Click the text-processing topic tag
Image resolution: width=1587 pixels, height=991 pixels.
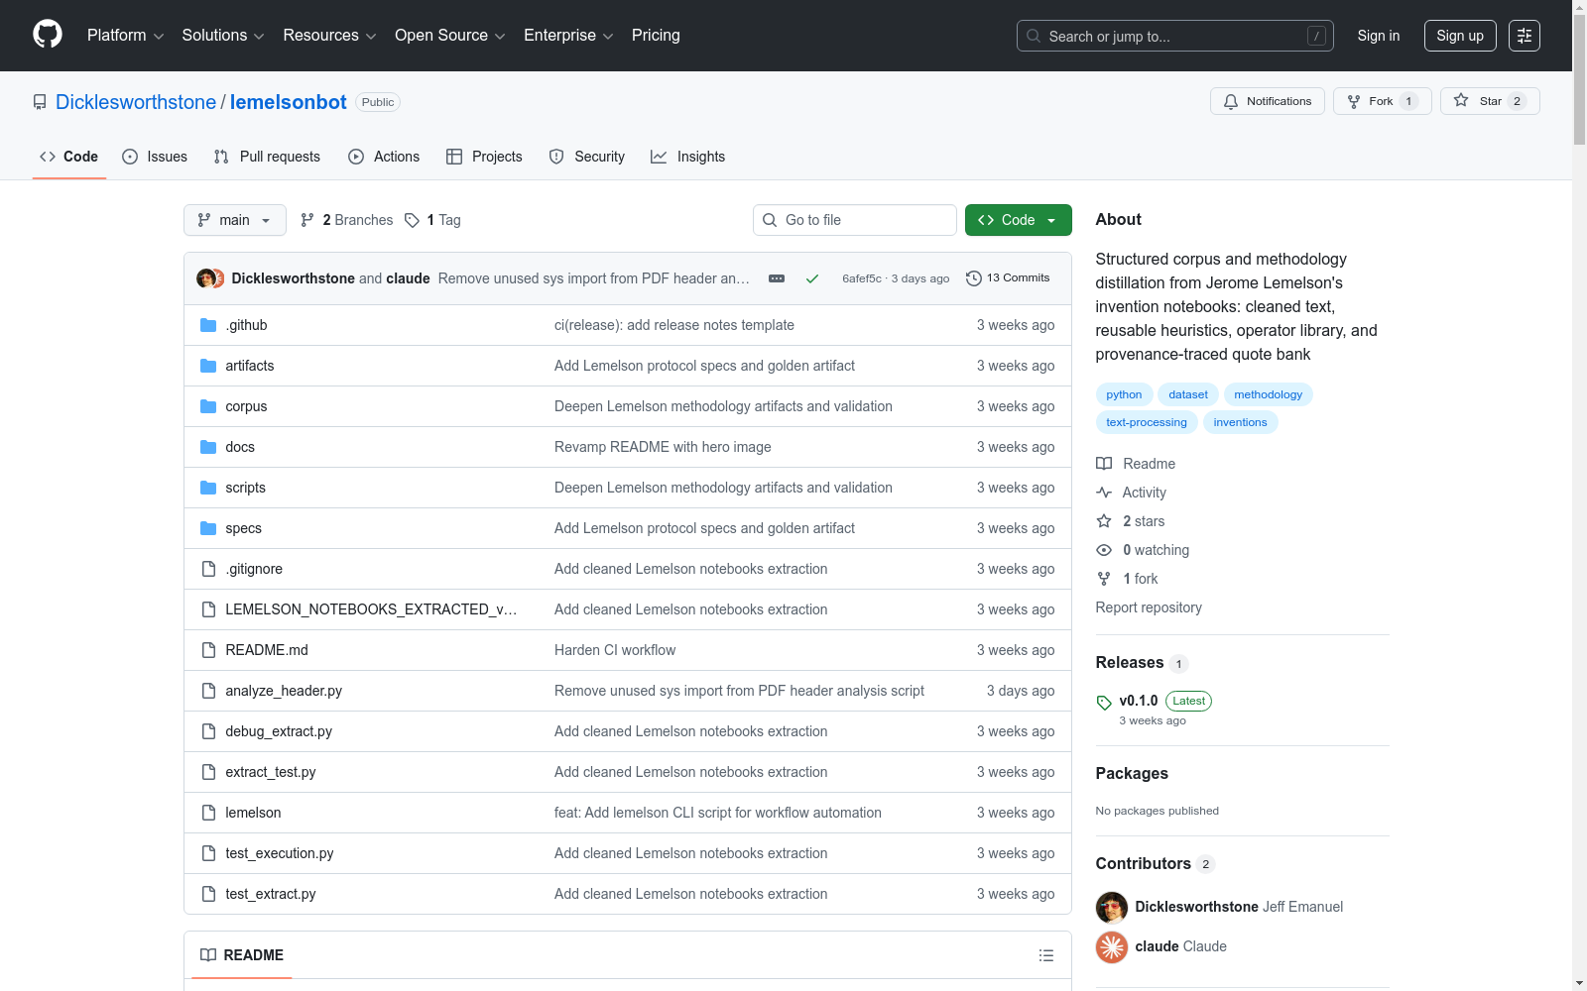(x=1147, y=422)
